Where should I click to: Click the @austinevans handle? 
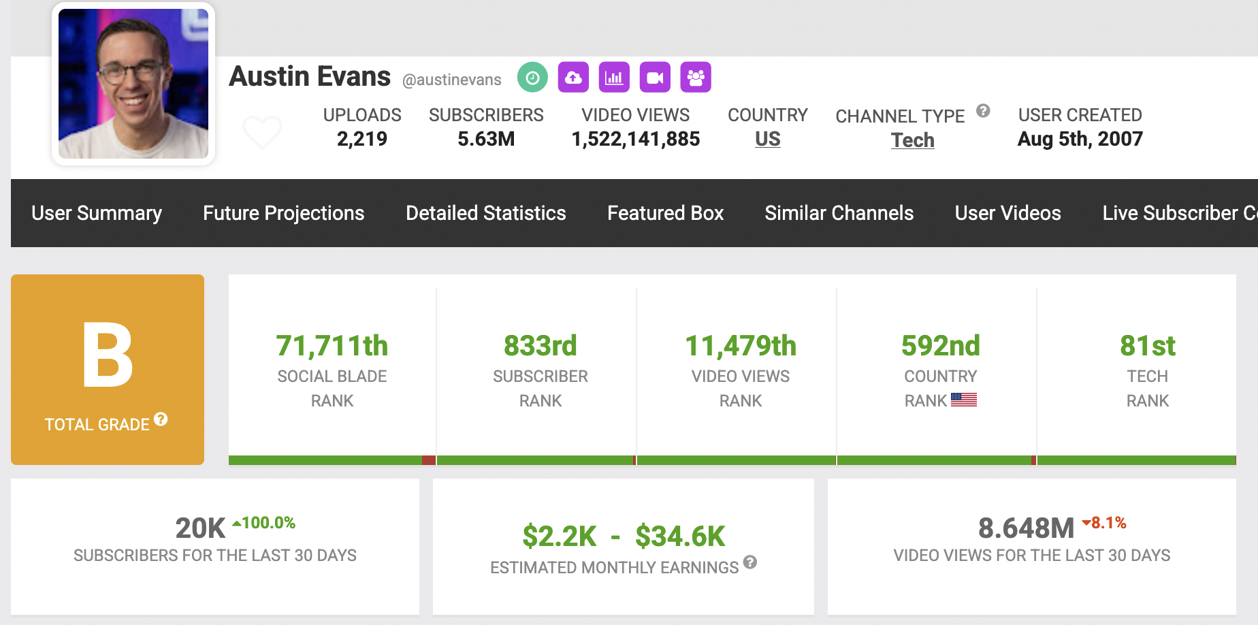pos(452,80)
